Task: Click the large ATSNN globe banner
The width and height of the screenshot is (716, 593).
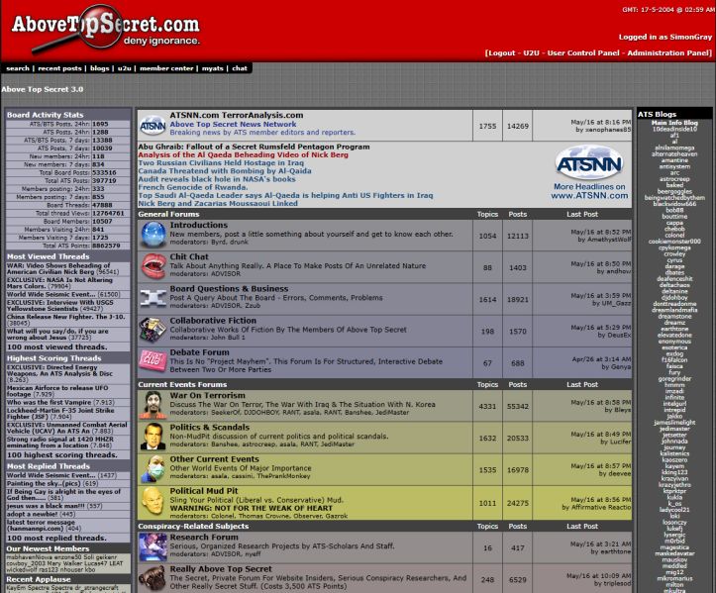Action: [x=589, y=163]
